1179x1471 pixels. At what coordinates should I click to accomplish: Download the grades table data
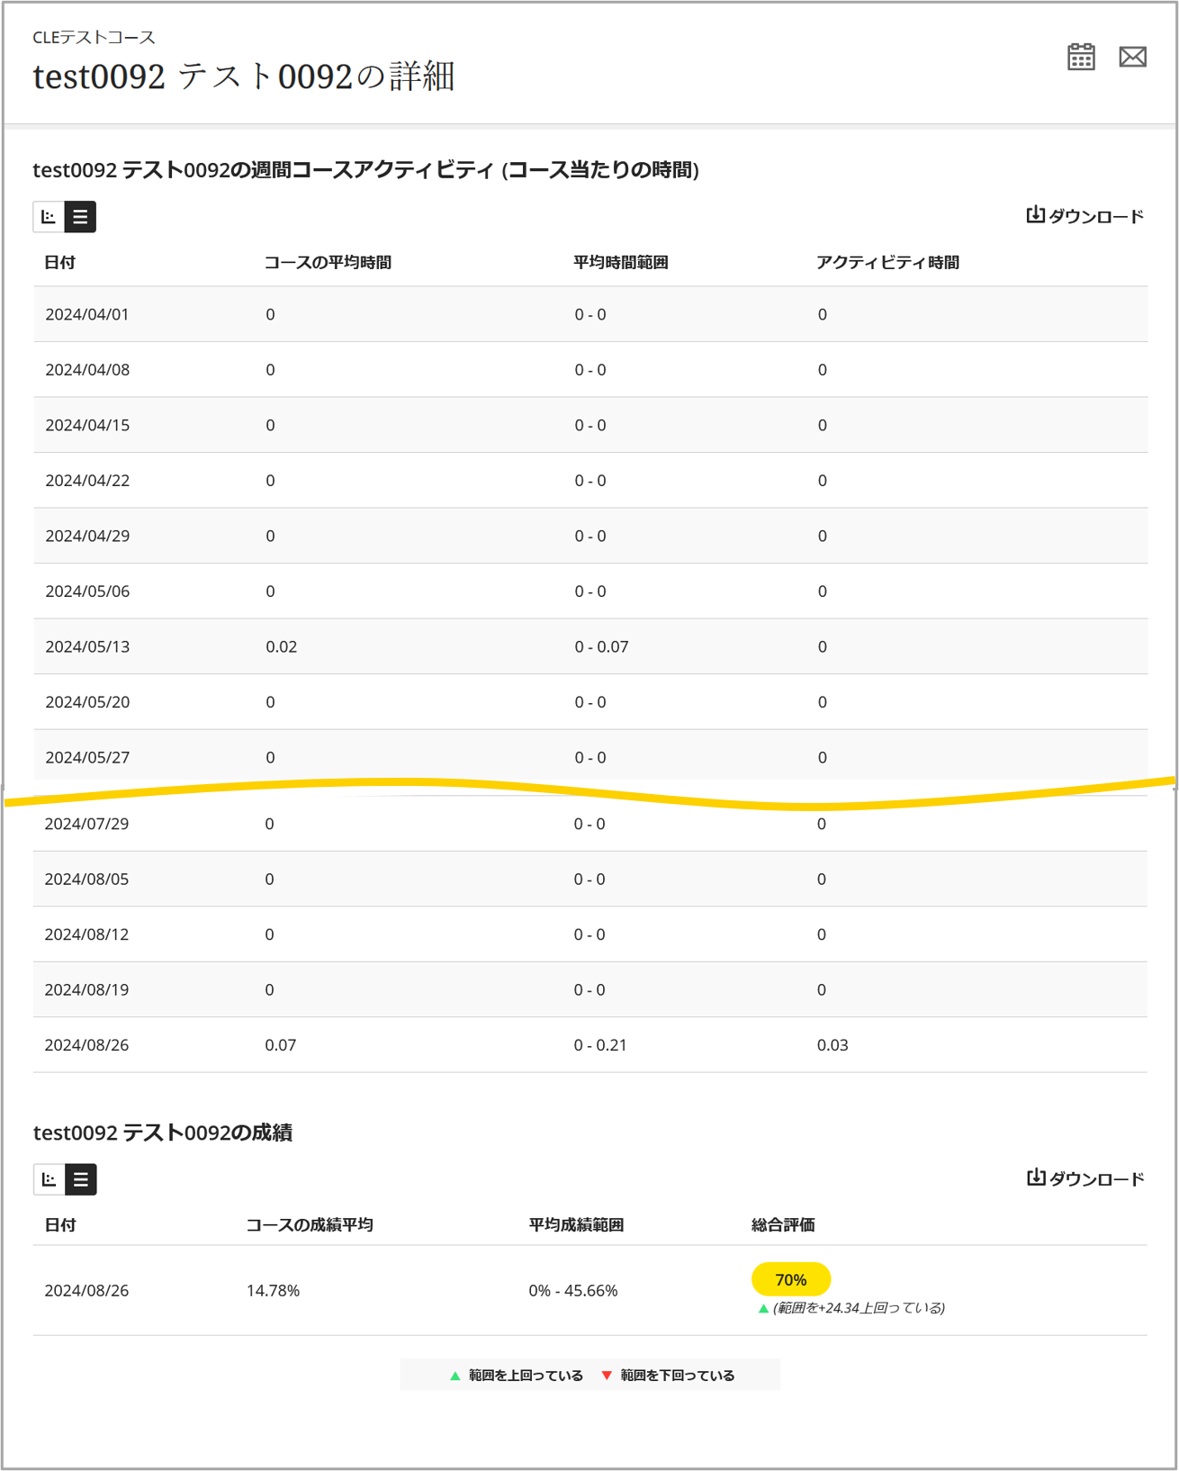(1085, 1178)
